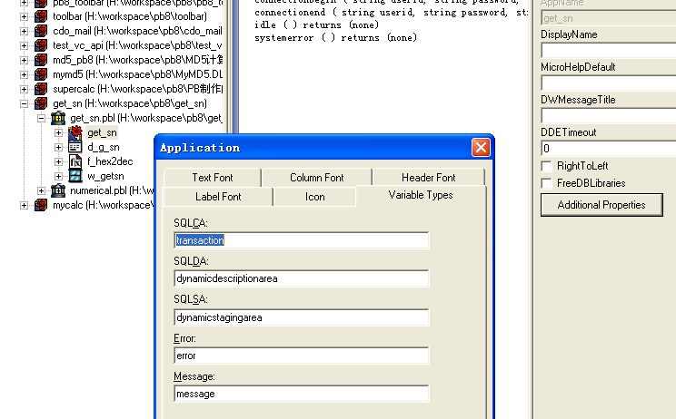Click the DisplayName input field
The width and height of the screenshot is (676, 419).
click(609, 50)
